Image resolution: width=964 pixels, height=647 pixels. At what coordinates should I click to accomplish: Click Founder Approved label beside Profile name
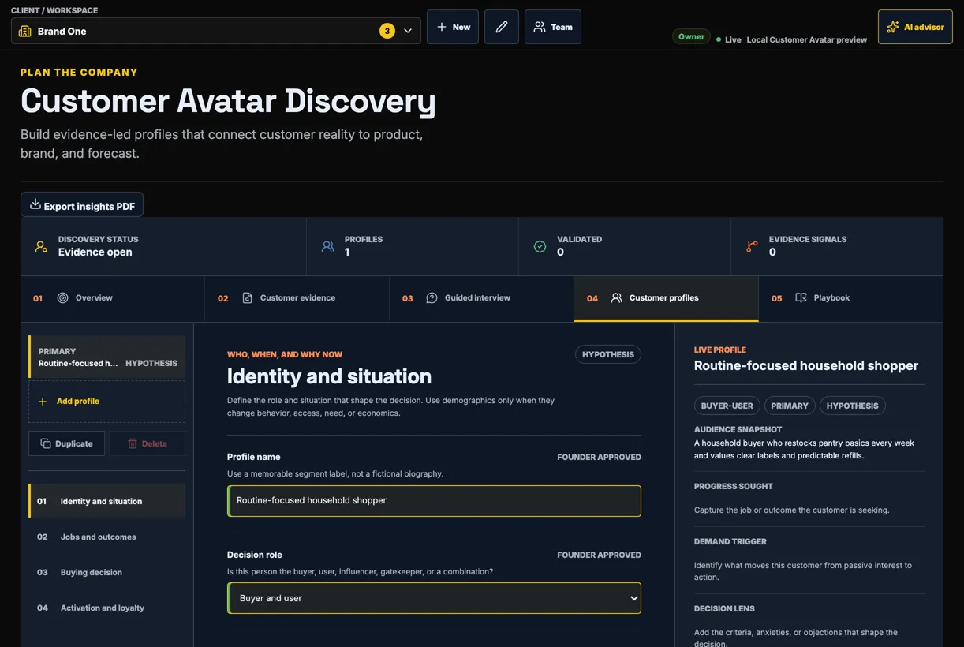(x=599, y=457)
